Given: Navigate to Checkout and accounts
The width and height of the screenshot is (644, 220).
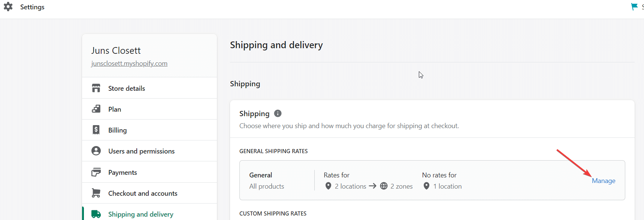Looking at the screenshot, I should [143, 193].
